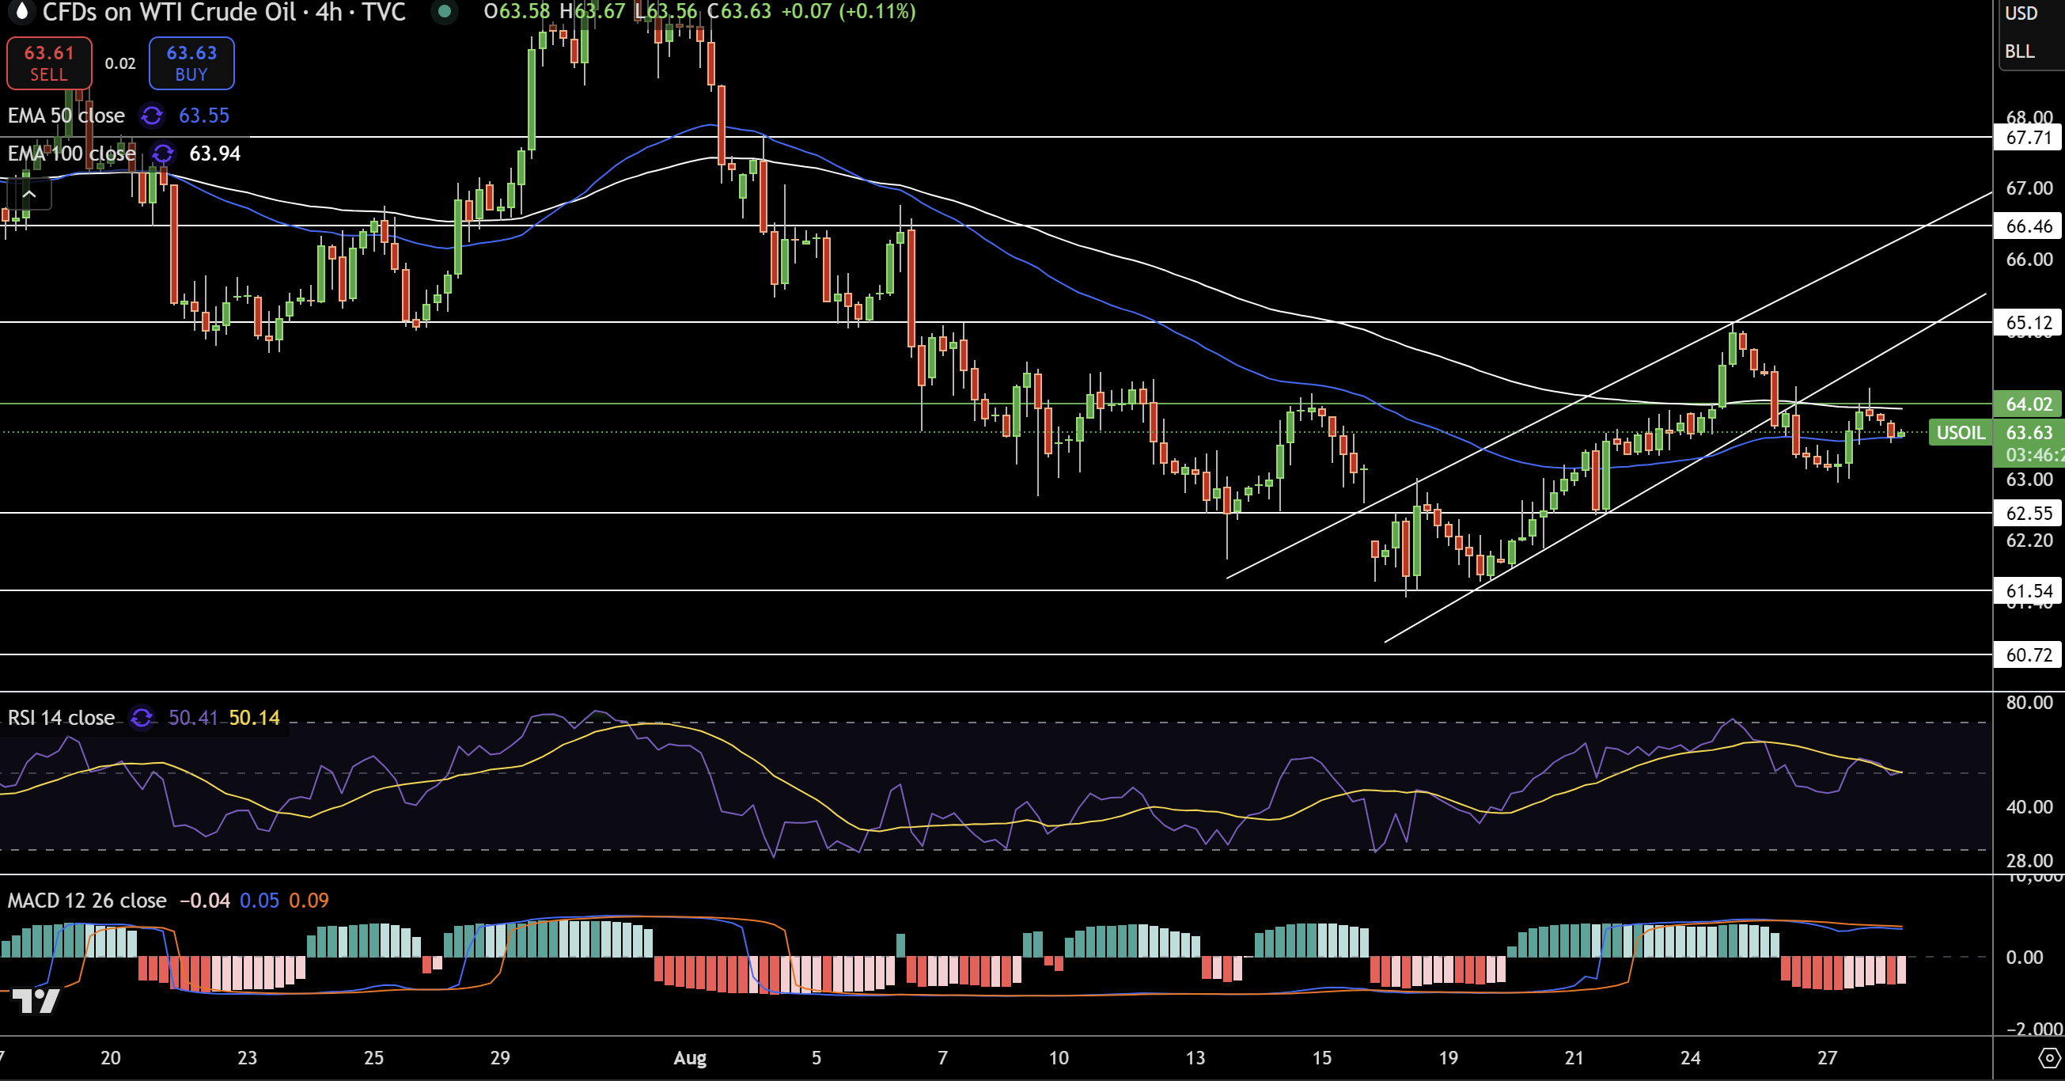Click the USOIL price tag on the right axis
The width and height of the screenshot is (2065, 1081).
coord(1961,433)
